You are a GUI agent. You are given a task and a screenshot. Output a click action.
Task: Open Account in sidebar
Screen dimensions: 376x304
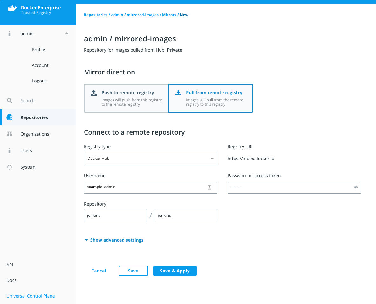pyautogui.click(x=40, y=65)
